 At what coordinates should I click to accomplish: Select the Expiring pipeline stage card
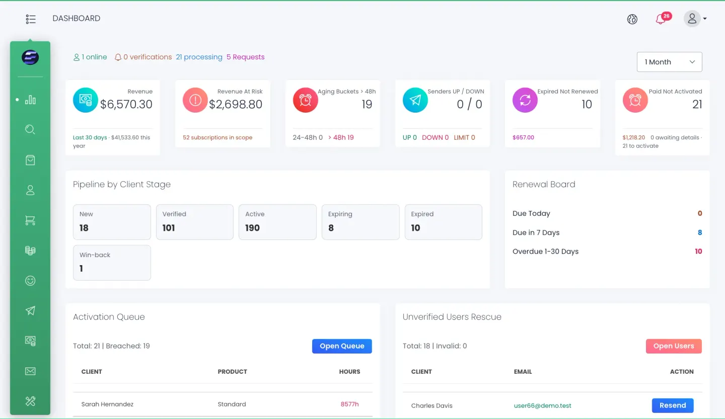[x=360, y=222]
